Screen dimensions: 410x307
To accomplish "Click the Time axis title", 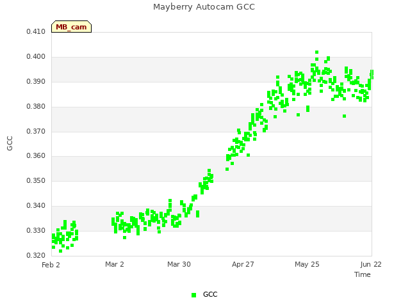I will click(x=363, y=274).
